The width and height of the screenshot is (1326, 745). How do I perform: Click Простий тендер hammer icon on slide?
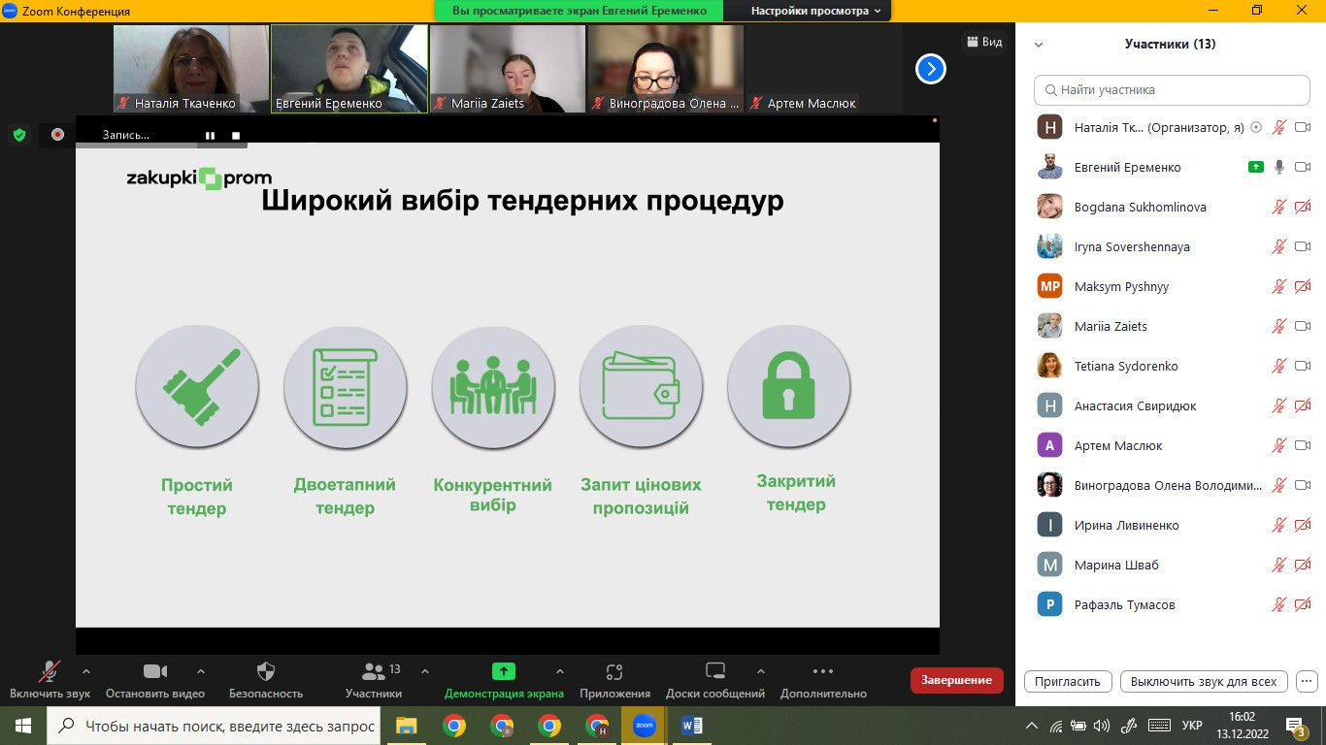click(x=197, y=386)
